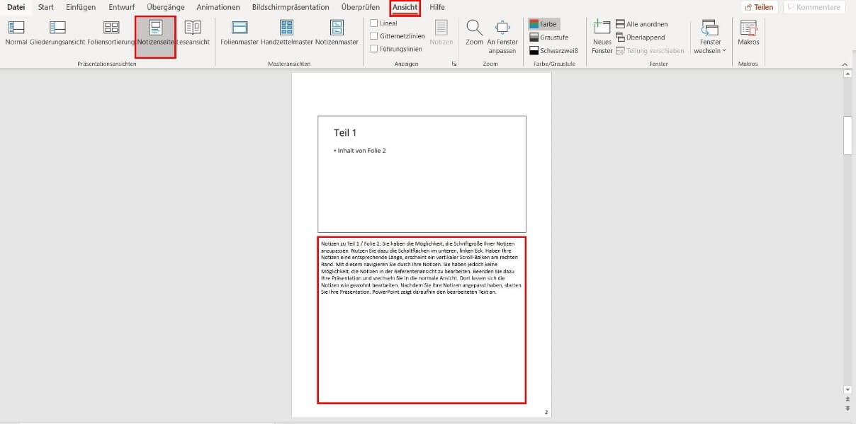Go to next slide via double down arrow
856x424 pixels.
[847, 408]
